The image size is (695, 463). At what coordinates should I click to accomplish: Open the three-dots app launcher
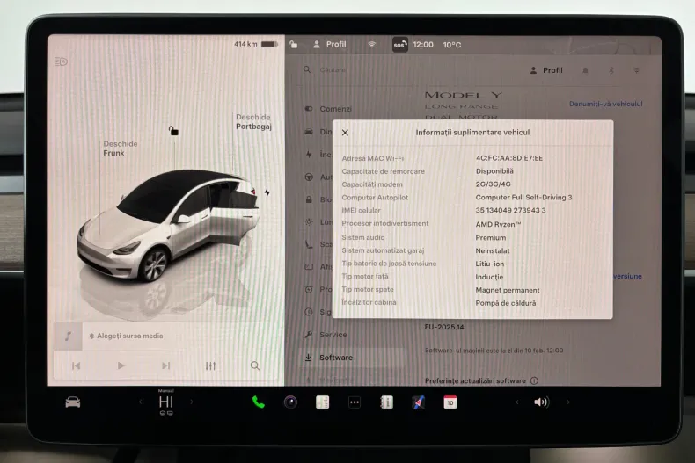[355, 402]
